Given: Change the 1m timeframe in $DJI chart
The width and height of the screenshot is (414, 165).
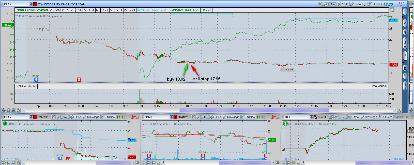Looking at the screenshot, I should click(343, 117).
